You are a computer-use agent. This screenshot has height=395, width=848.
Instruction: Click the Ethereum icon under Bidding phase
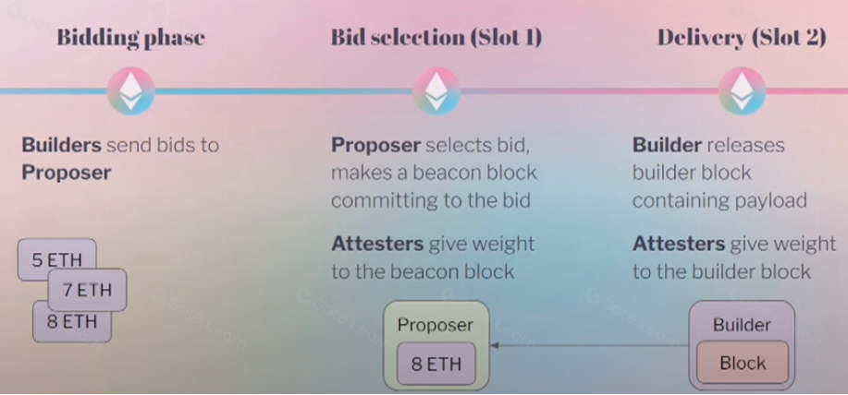[x=130, y=90]
